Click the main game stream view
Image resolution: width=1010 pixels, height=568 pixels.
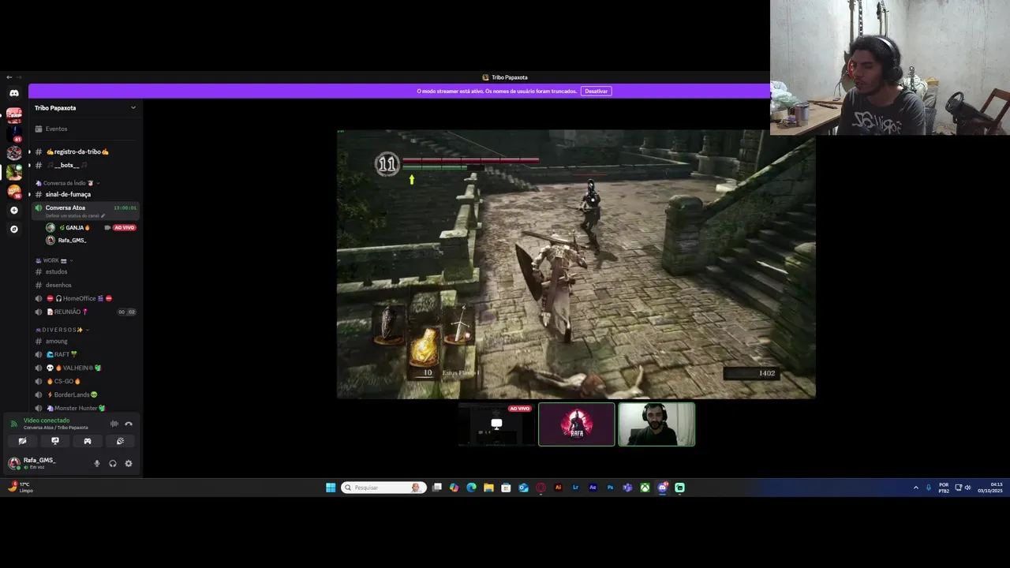[576, 264]
